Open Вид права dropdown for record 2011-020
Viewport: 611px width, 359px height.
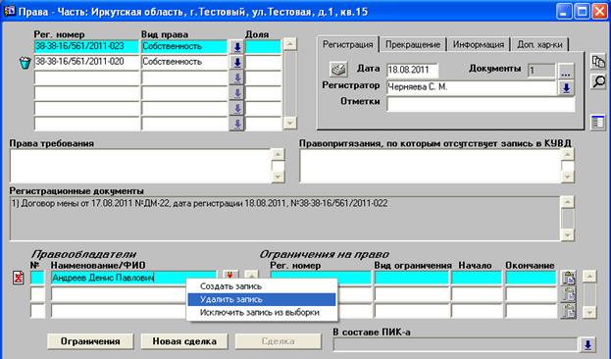(x=236, y=63)
